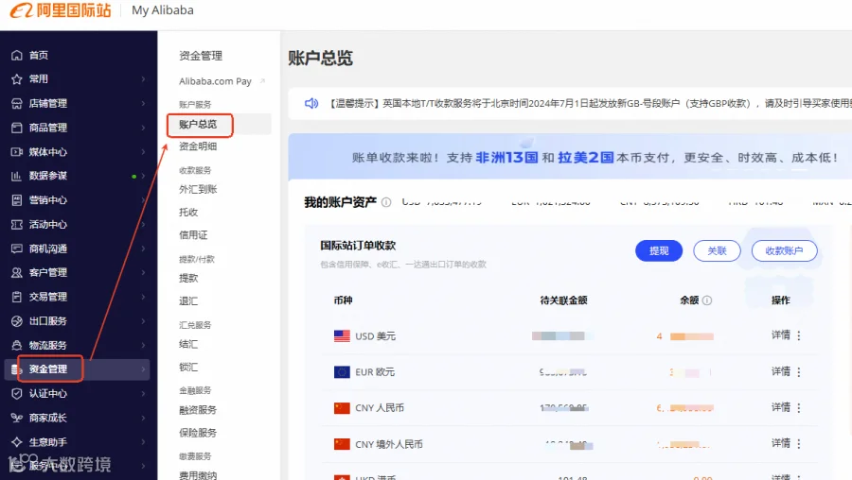Expand the 交易管理 sidebar chevron
Screen dimensions: 852x480
tap(144, 297)
